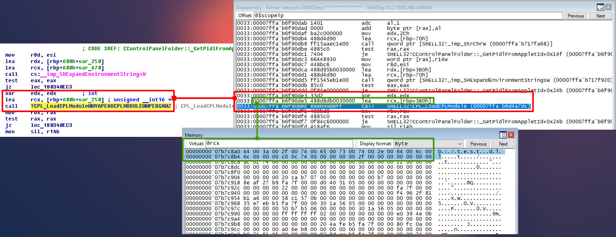Image resolution: width=616 pixels, height=237 pixels.
Task: Select the xor edx,edx line in WinDbg
Action: 399,96
